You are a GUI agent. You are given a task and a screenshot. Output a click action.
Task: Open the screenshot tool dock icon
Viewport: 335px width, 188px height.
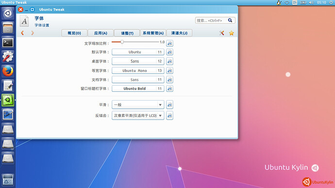tap(8, 115)
